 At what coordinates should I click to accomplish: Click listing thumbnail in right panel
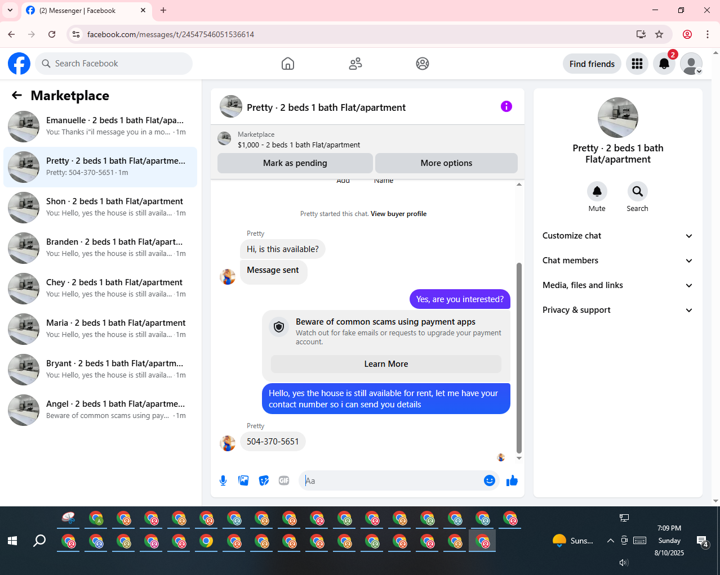[x=618, y=118]
